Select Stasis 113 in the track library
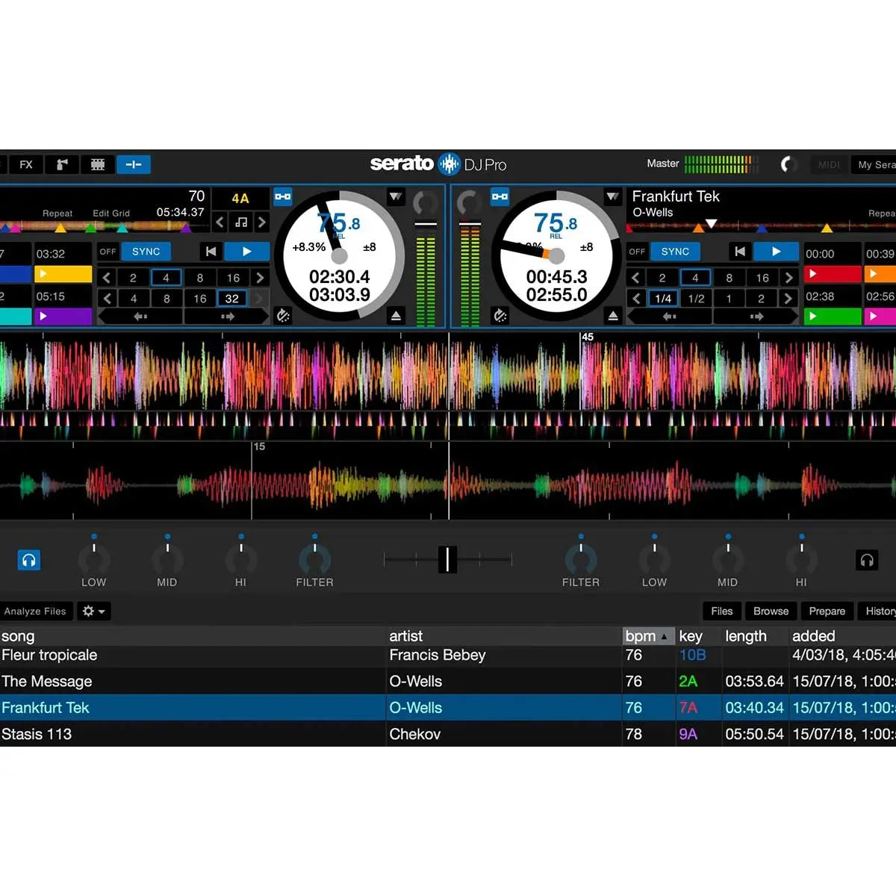 click(187, 734)
